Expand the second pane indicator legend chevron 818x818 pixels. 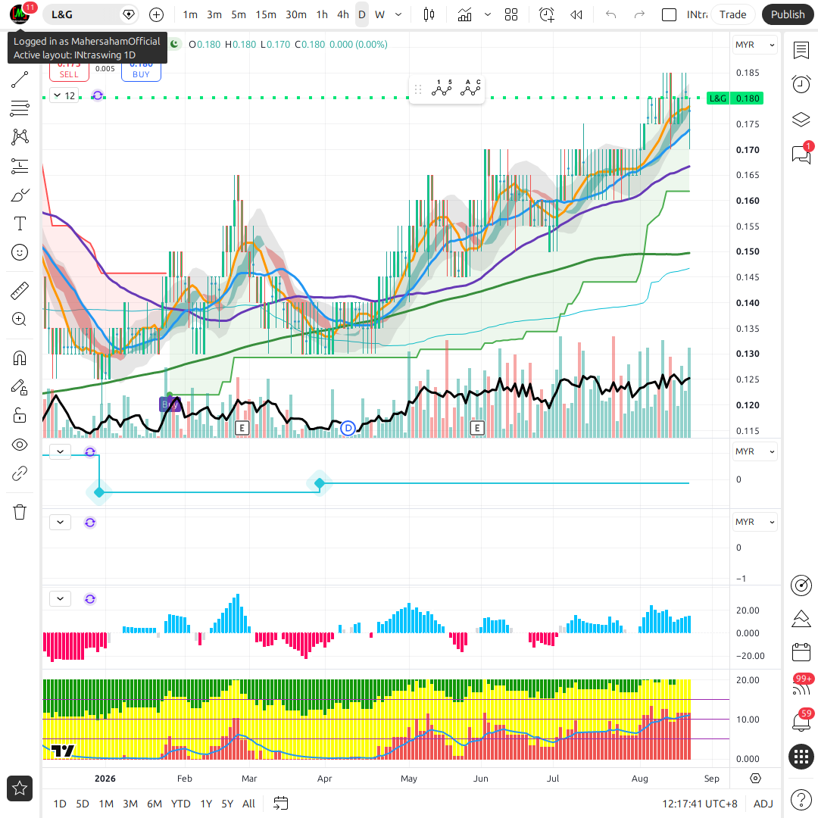60,451
